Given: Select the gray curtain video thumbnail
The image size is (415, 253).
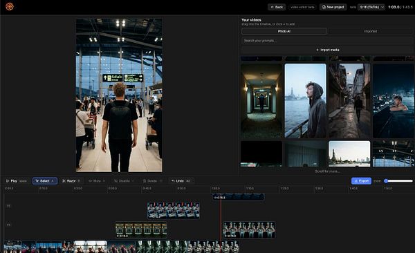Looking at the screenshot, I should click(306, 153).
